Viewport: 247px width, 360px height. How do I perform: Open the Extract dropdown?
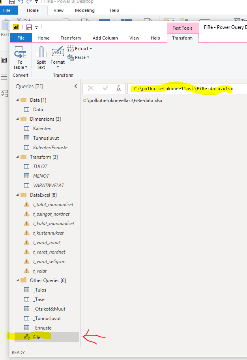pyautogui.click(x=80, y=49)
